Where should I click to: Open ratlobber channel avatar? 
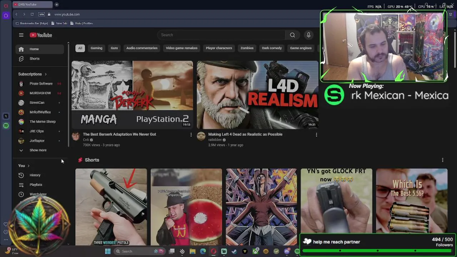point(201,136)
